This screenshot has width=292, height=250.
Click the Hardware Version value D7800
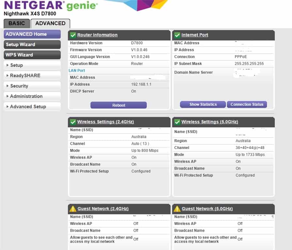pyautogui.click(x=137, y=43)
